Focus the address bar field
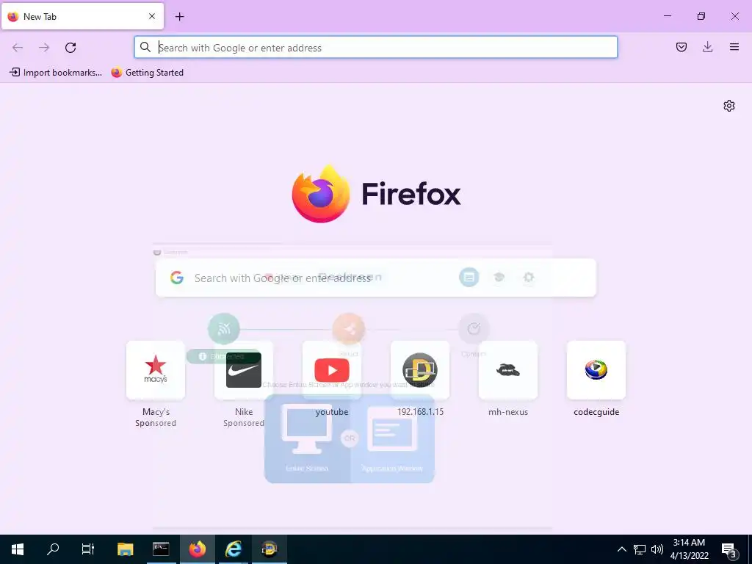 (375, 48)
